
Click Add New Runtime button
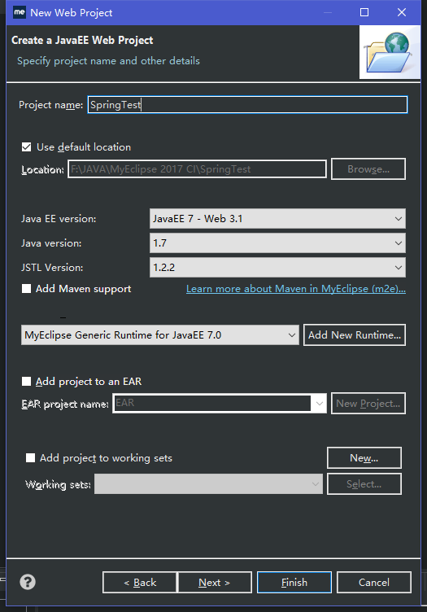pyautogui.click(x=355, y=334)
